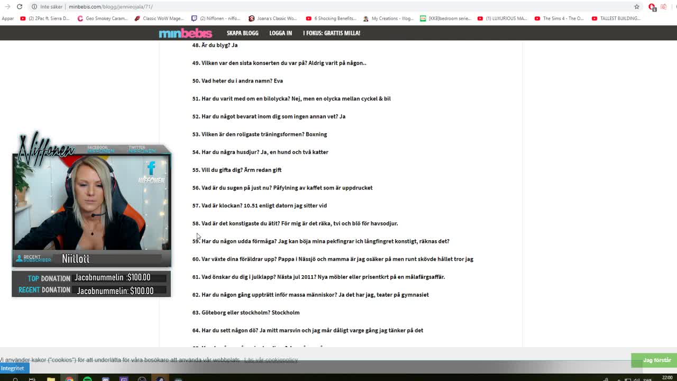
Task: Open the Niffonen Twitch bookmark
Action: pyautogui.click(x=216, y=19)
